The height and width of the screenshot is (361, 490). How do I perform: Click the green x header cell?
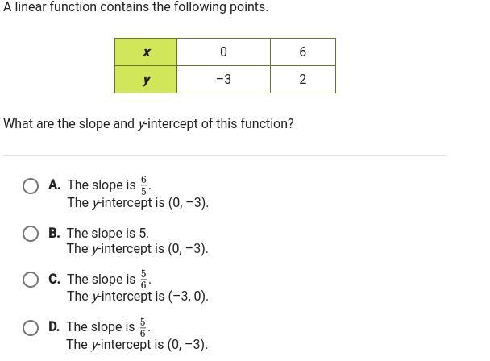146,52
